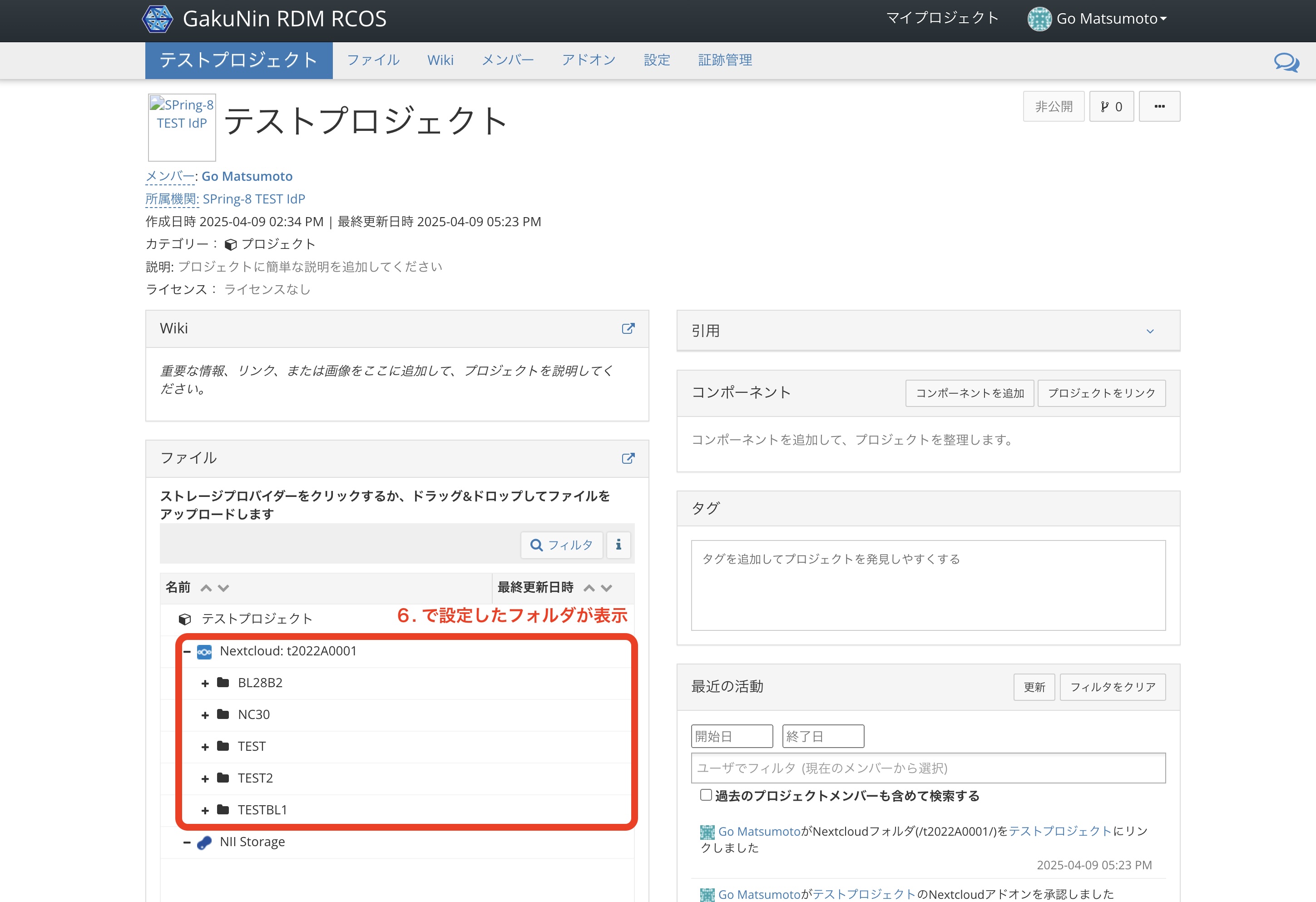This screenshot has width=1316, height=902.
Task: Open Wiki widget external link icon
Action: click(628, 328)
